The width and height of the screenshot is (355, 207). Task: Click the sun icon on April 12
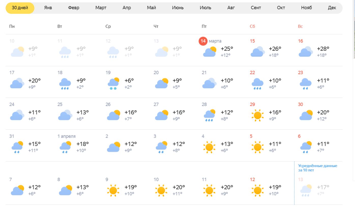point(257,190)
